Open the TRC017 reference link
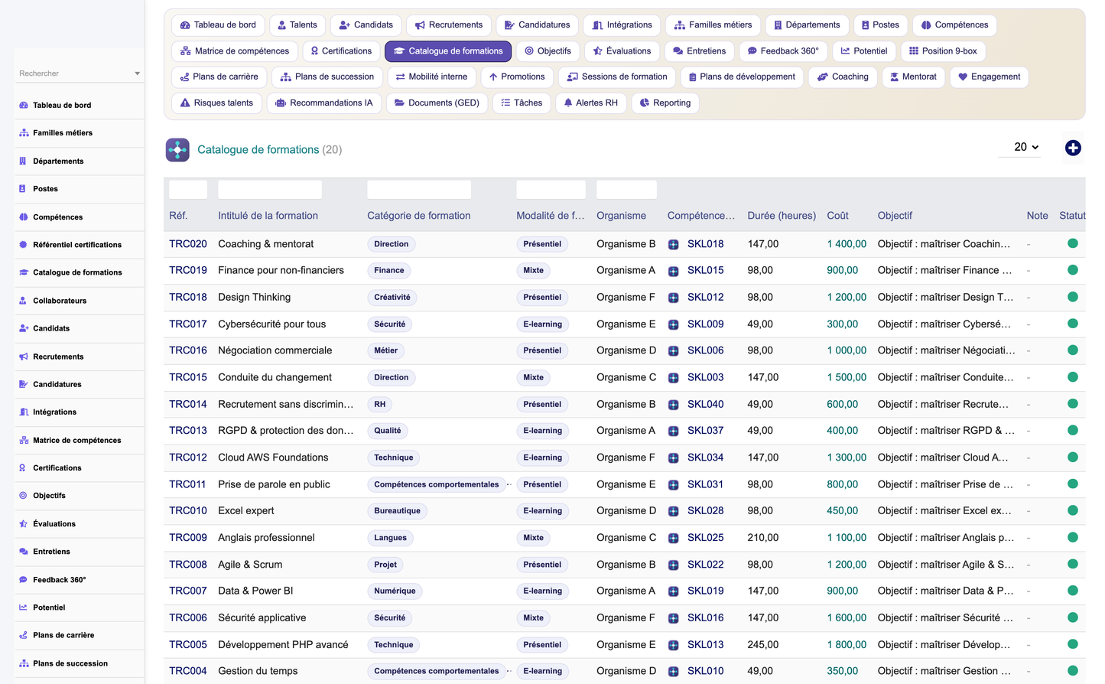The height and width of the screenshot is (684, 1105). point(188,324)
